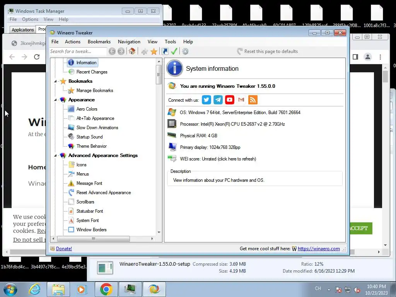Click WEI score to refresh rating
The image size is (396, 297).
point(218,159)
